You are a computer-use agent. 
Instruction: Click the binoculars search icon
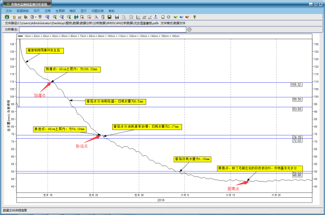pyautogui.click(x=76, y=17)
